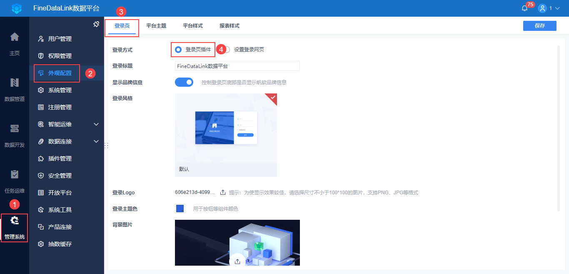Open 管理系统 gear in the left rail
Image resolution: width=569 pixels, height=274 pixels.
[15, 220]
